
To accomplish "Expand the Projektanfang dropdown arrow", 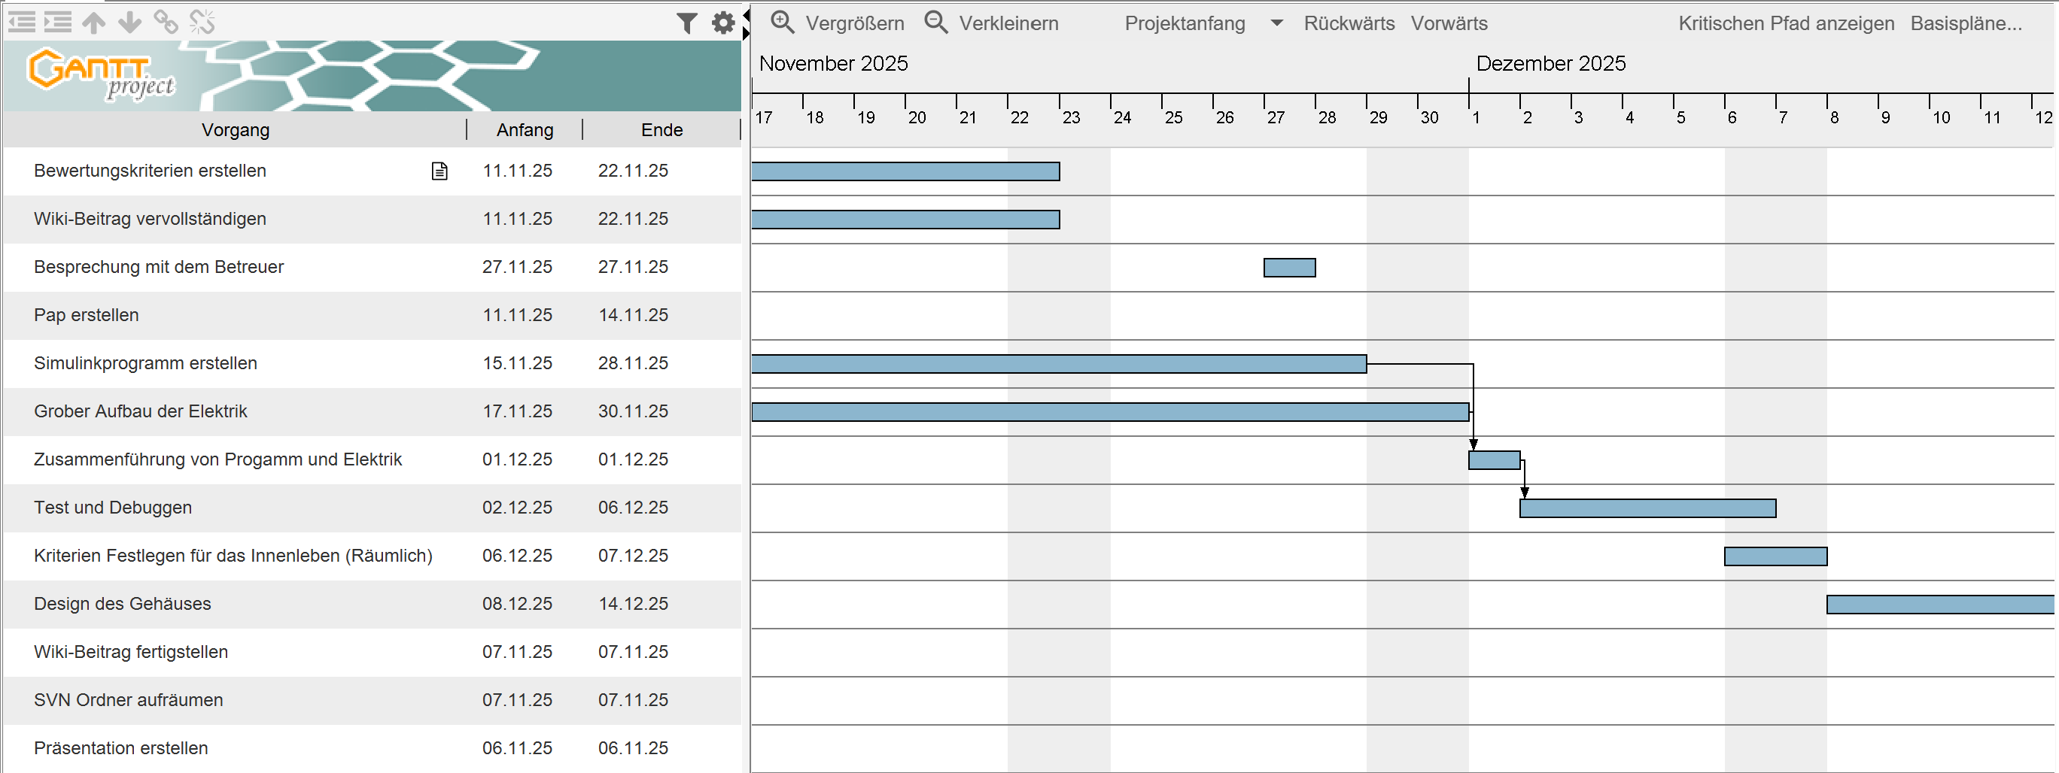I will pos(1276,23).
